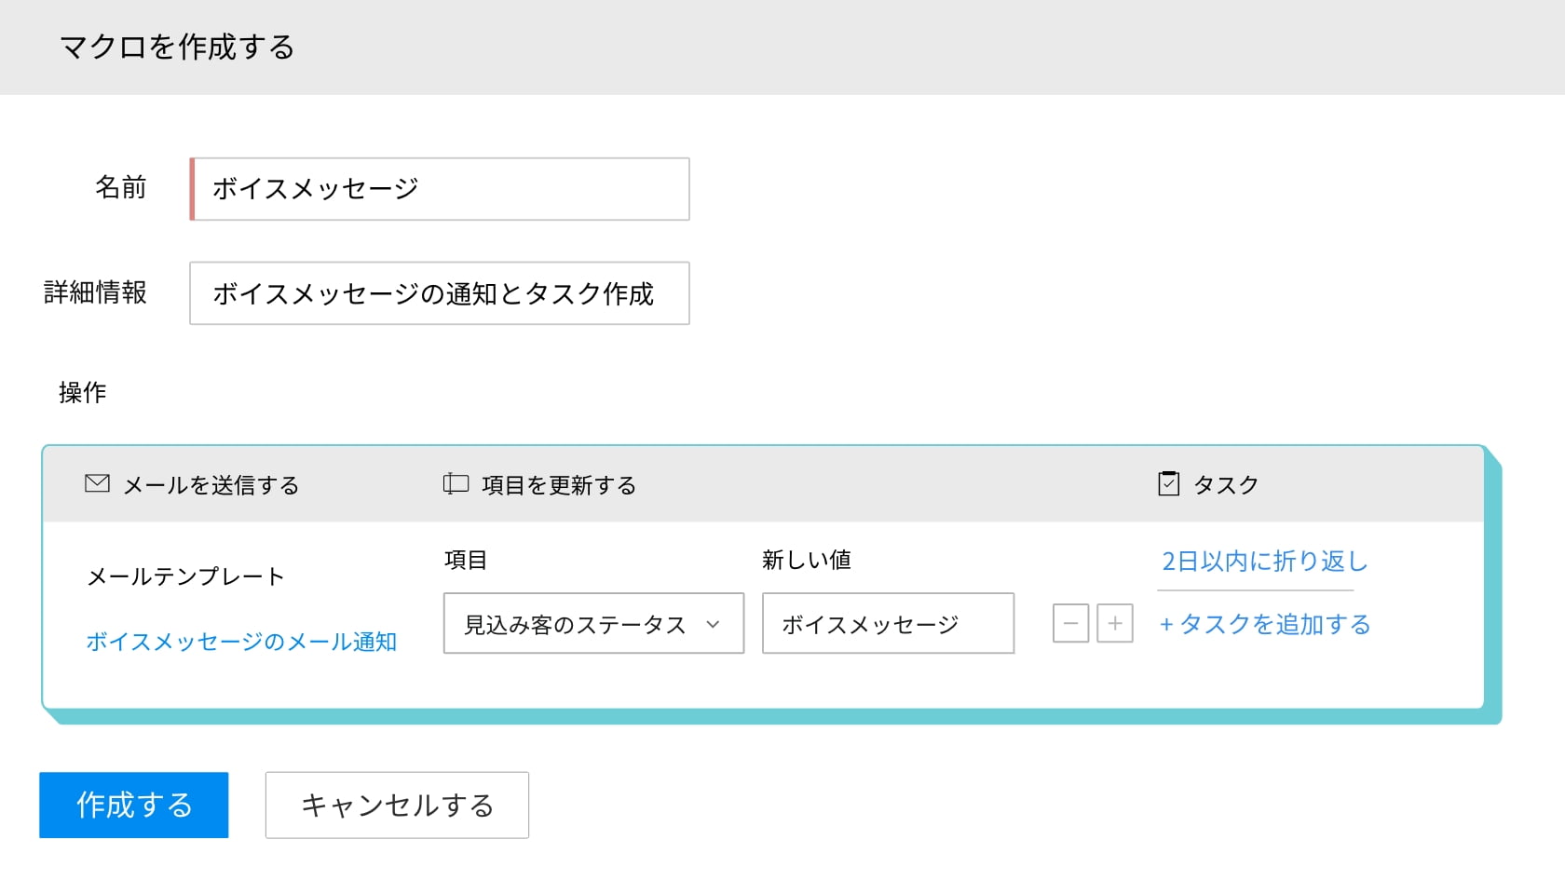Select the メールを送信する section header
This screenshot has width=1565, height=894.
click(211, 485)
